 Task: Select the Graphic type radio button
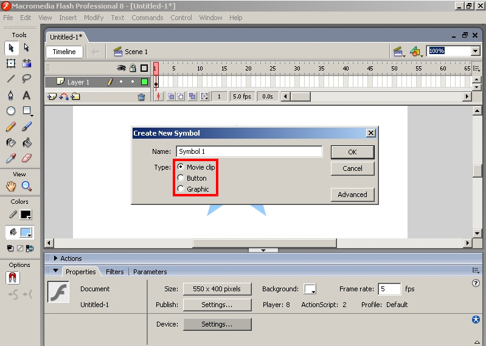(x=181, y=189)
